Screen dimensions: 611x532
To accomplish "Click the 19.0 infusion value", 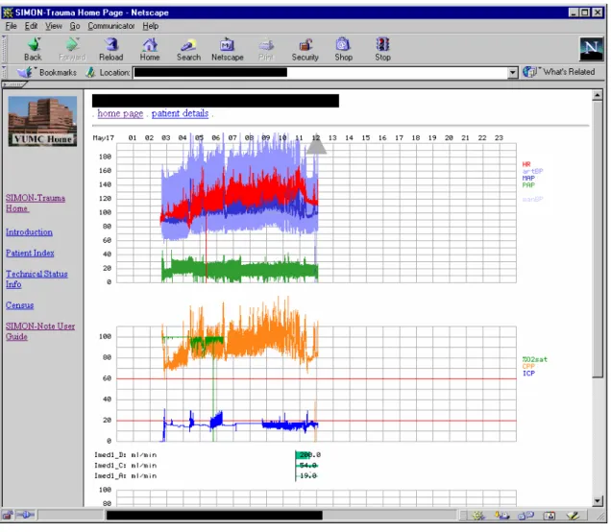I will pos(307,476).
